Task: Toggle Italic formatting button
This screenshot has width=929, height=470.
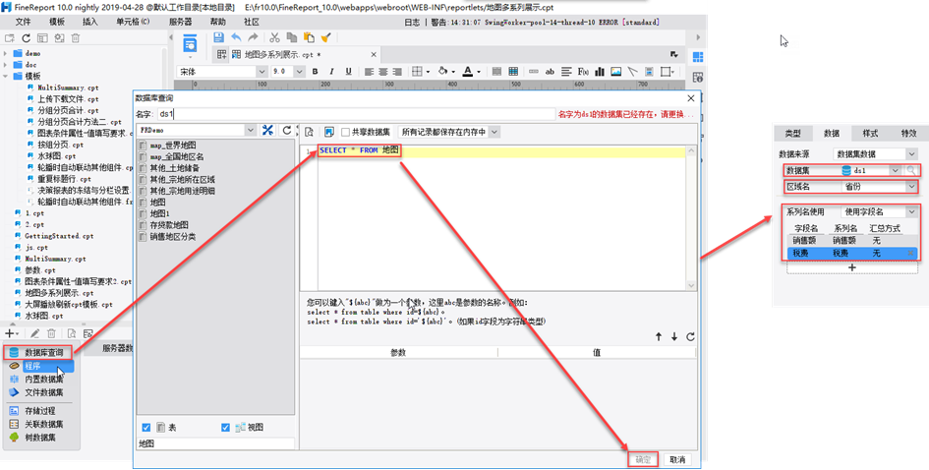Action: [332, 71]
